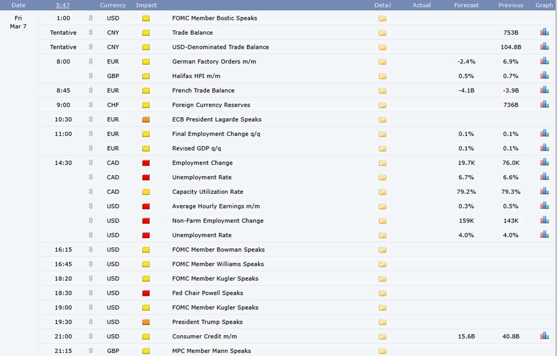Open detail folder for ECB President Lagarde Speaks
Viewport: 557px width, 356px height.
point(383,119)
